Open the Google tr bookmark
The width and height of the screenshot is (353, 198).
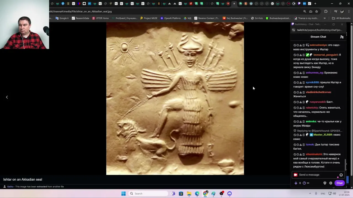coord(62,18)
